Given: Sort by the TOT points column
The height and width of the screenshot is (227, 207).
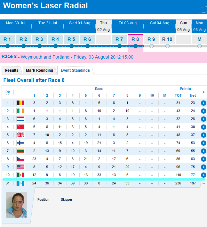Looking at the screenshot, I should pos(178,95).
